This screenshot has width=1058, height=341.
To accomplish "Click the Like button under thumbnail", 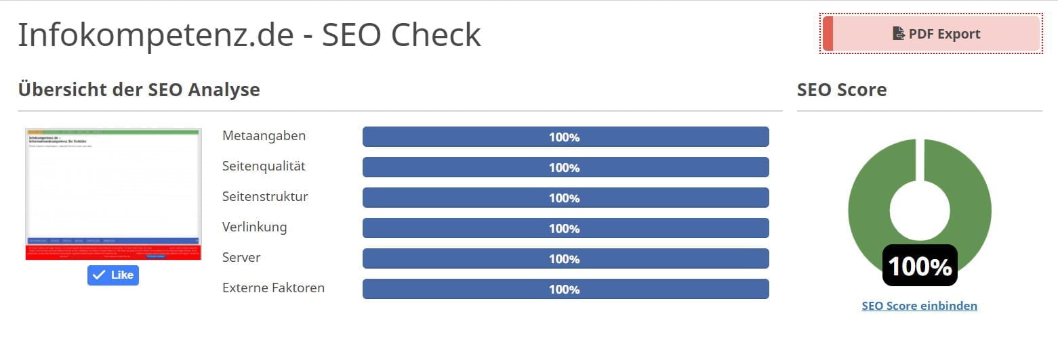I will pyautogui.click(x=113, y=275).
